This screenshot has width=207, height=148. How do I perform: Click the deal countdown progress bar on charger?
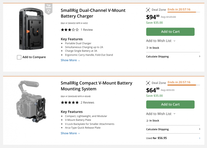pyautogui.click(x=184, y=12)
